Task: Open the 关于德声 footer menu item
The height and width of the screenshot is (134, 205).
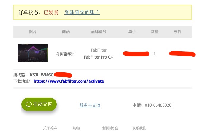Action: coord(50,128)
